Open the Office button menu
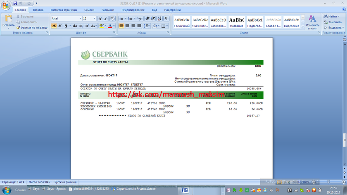 pyautogui.click(x=5, y=5)
